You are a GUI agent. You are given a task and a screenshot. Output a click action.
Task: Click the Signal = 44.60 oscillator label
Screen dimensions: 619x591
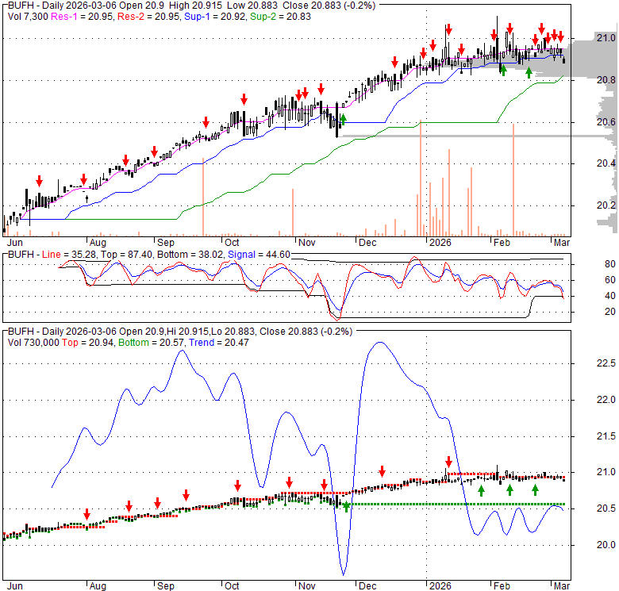259,255
